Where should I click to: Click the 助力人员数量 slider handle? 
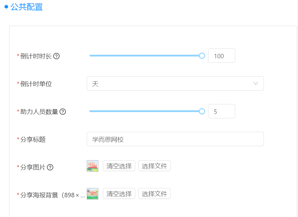click(202, 111)
